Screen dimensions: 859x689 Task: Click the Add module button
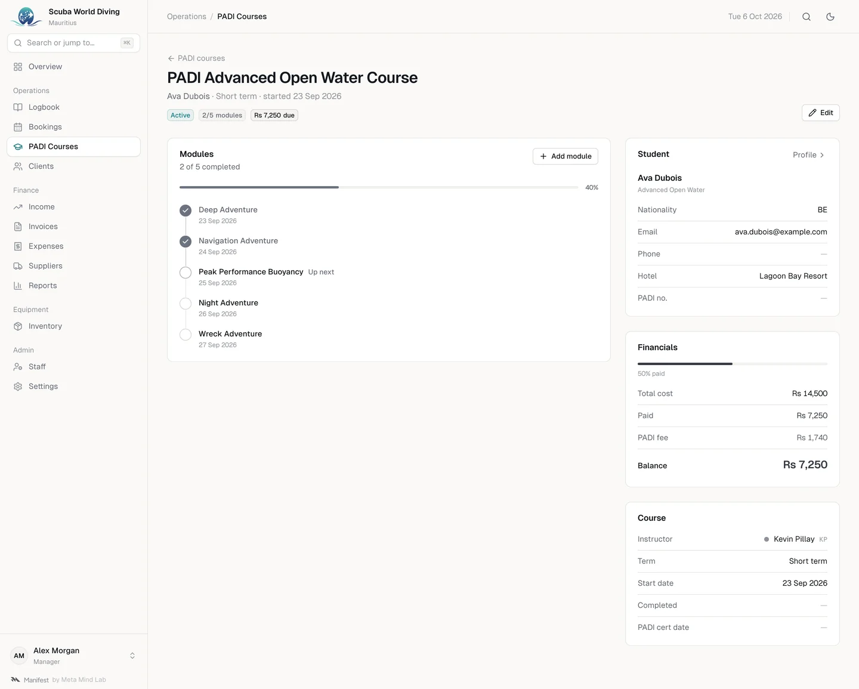(x=566, y=156)
